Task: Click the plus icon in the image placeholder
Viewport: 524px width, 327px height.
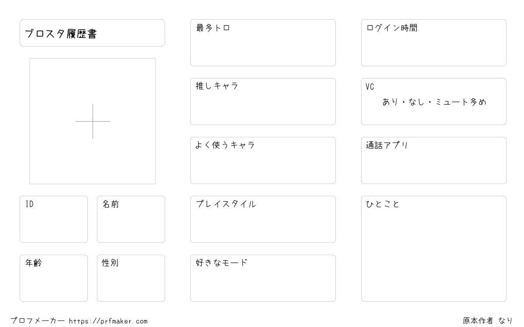Action: click(x=93, y=121)
